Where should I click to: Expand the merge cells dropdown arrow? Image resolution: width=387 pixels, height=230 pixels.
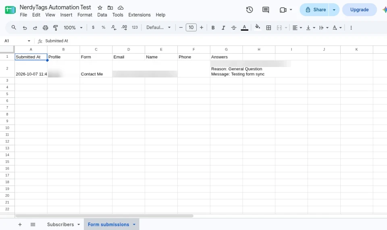[x=286, y=28]
